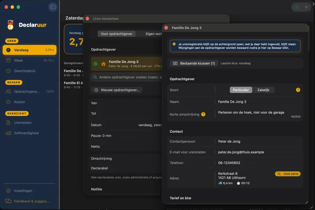The height and width of the screenshot is (210, 315).
Task: Click the info icon in notice banner
Action: [174, 44]
